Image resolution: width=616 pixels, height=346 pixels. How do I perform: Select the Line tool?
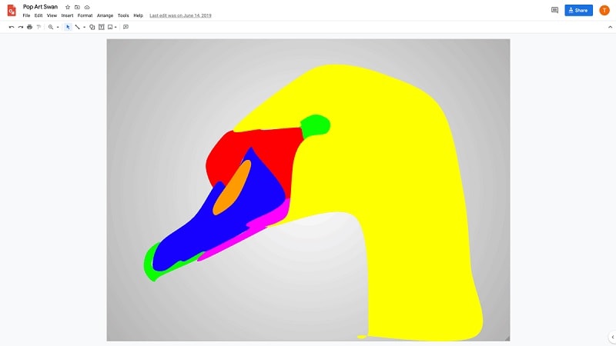point(78,27)
